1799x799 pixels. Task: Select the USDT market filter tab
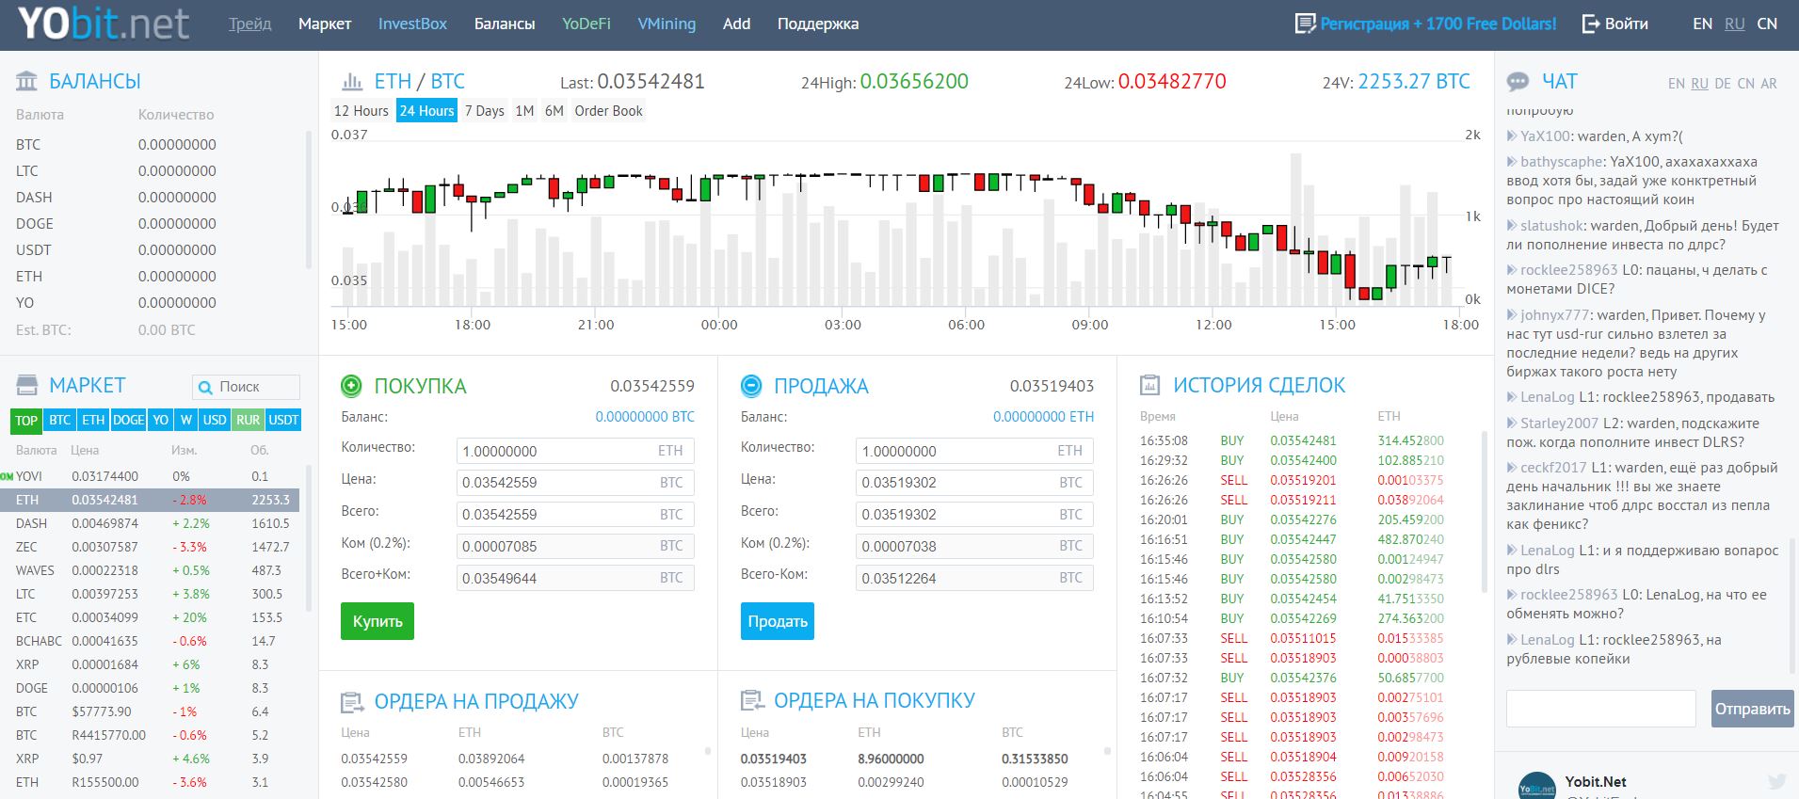click(283, 420)
